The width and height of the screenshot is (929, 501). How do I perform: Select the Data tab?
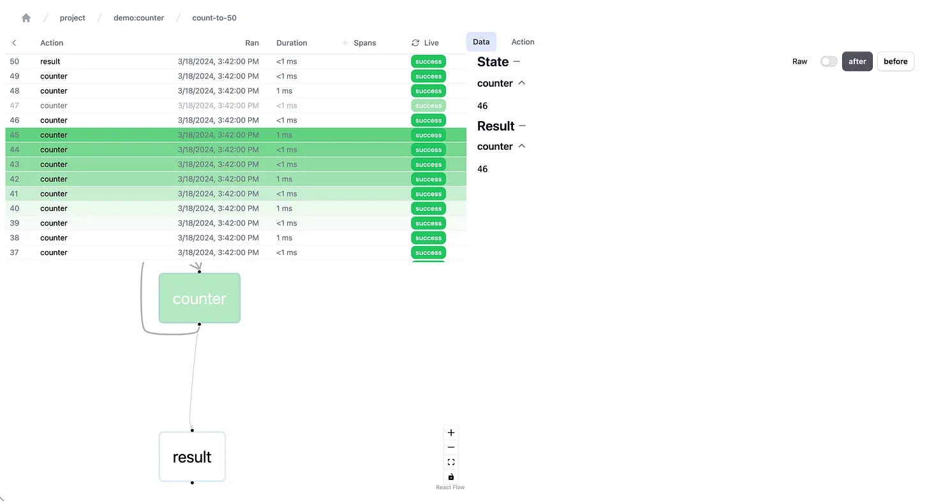tap(480, 41)
